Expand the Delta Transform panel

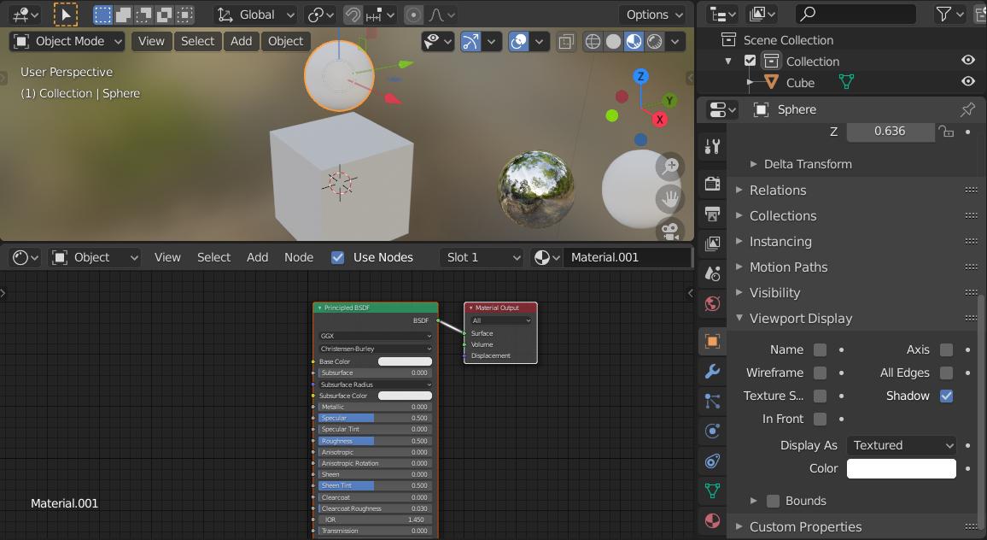[x=801, y=163]
